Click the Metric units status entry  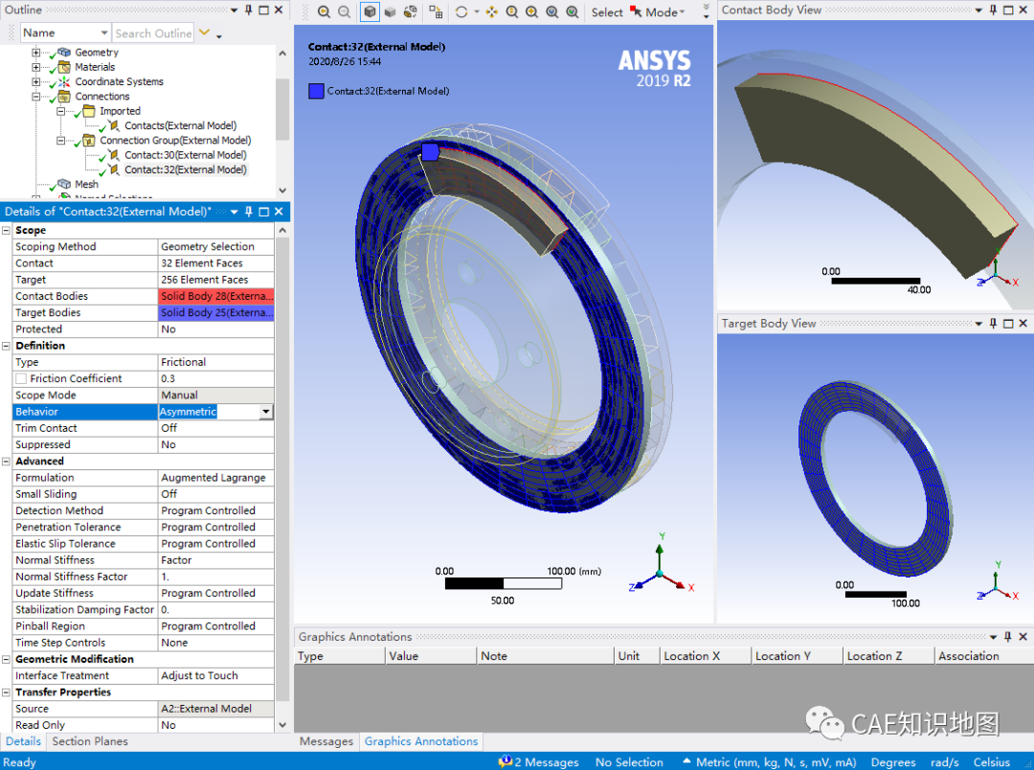pyautogui.click(x=776, y=762)
